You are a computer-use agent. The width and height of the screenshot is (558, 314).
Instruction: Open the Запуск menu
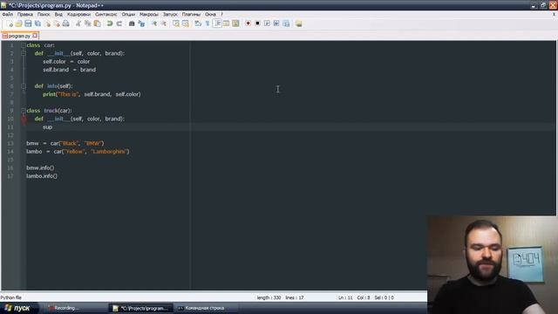pos(170,14)
